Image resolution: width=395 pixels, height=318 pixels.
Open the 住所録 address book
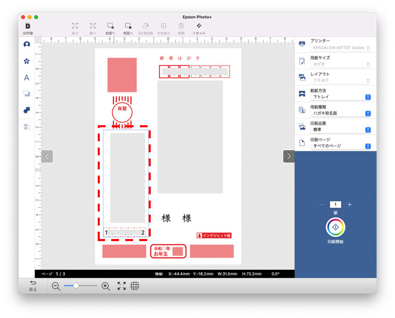pyautogui.click(x=28, y=28)
